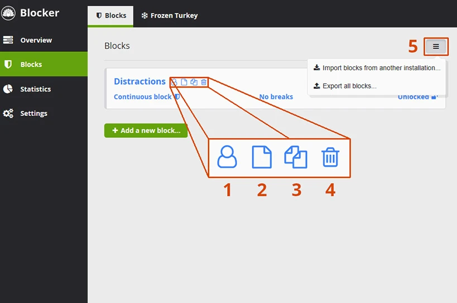This screenshot has height=303, width=457.
Task: Click small blank page icon beside Distractions
Action: 184,83
